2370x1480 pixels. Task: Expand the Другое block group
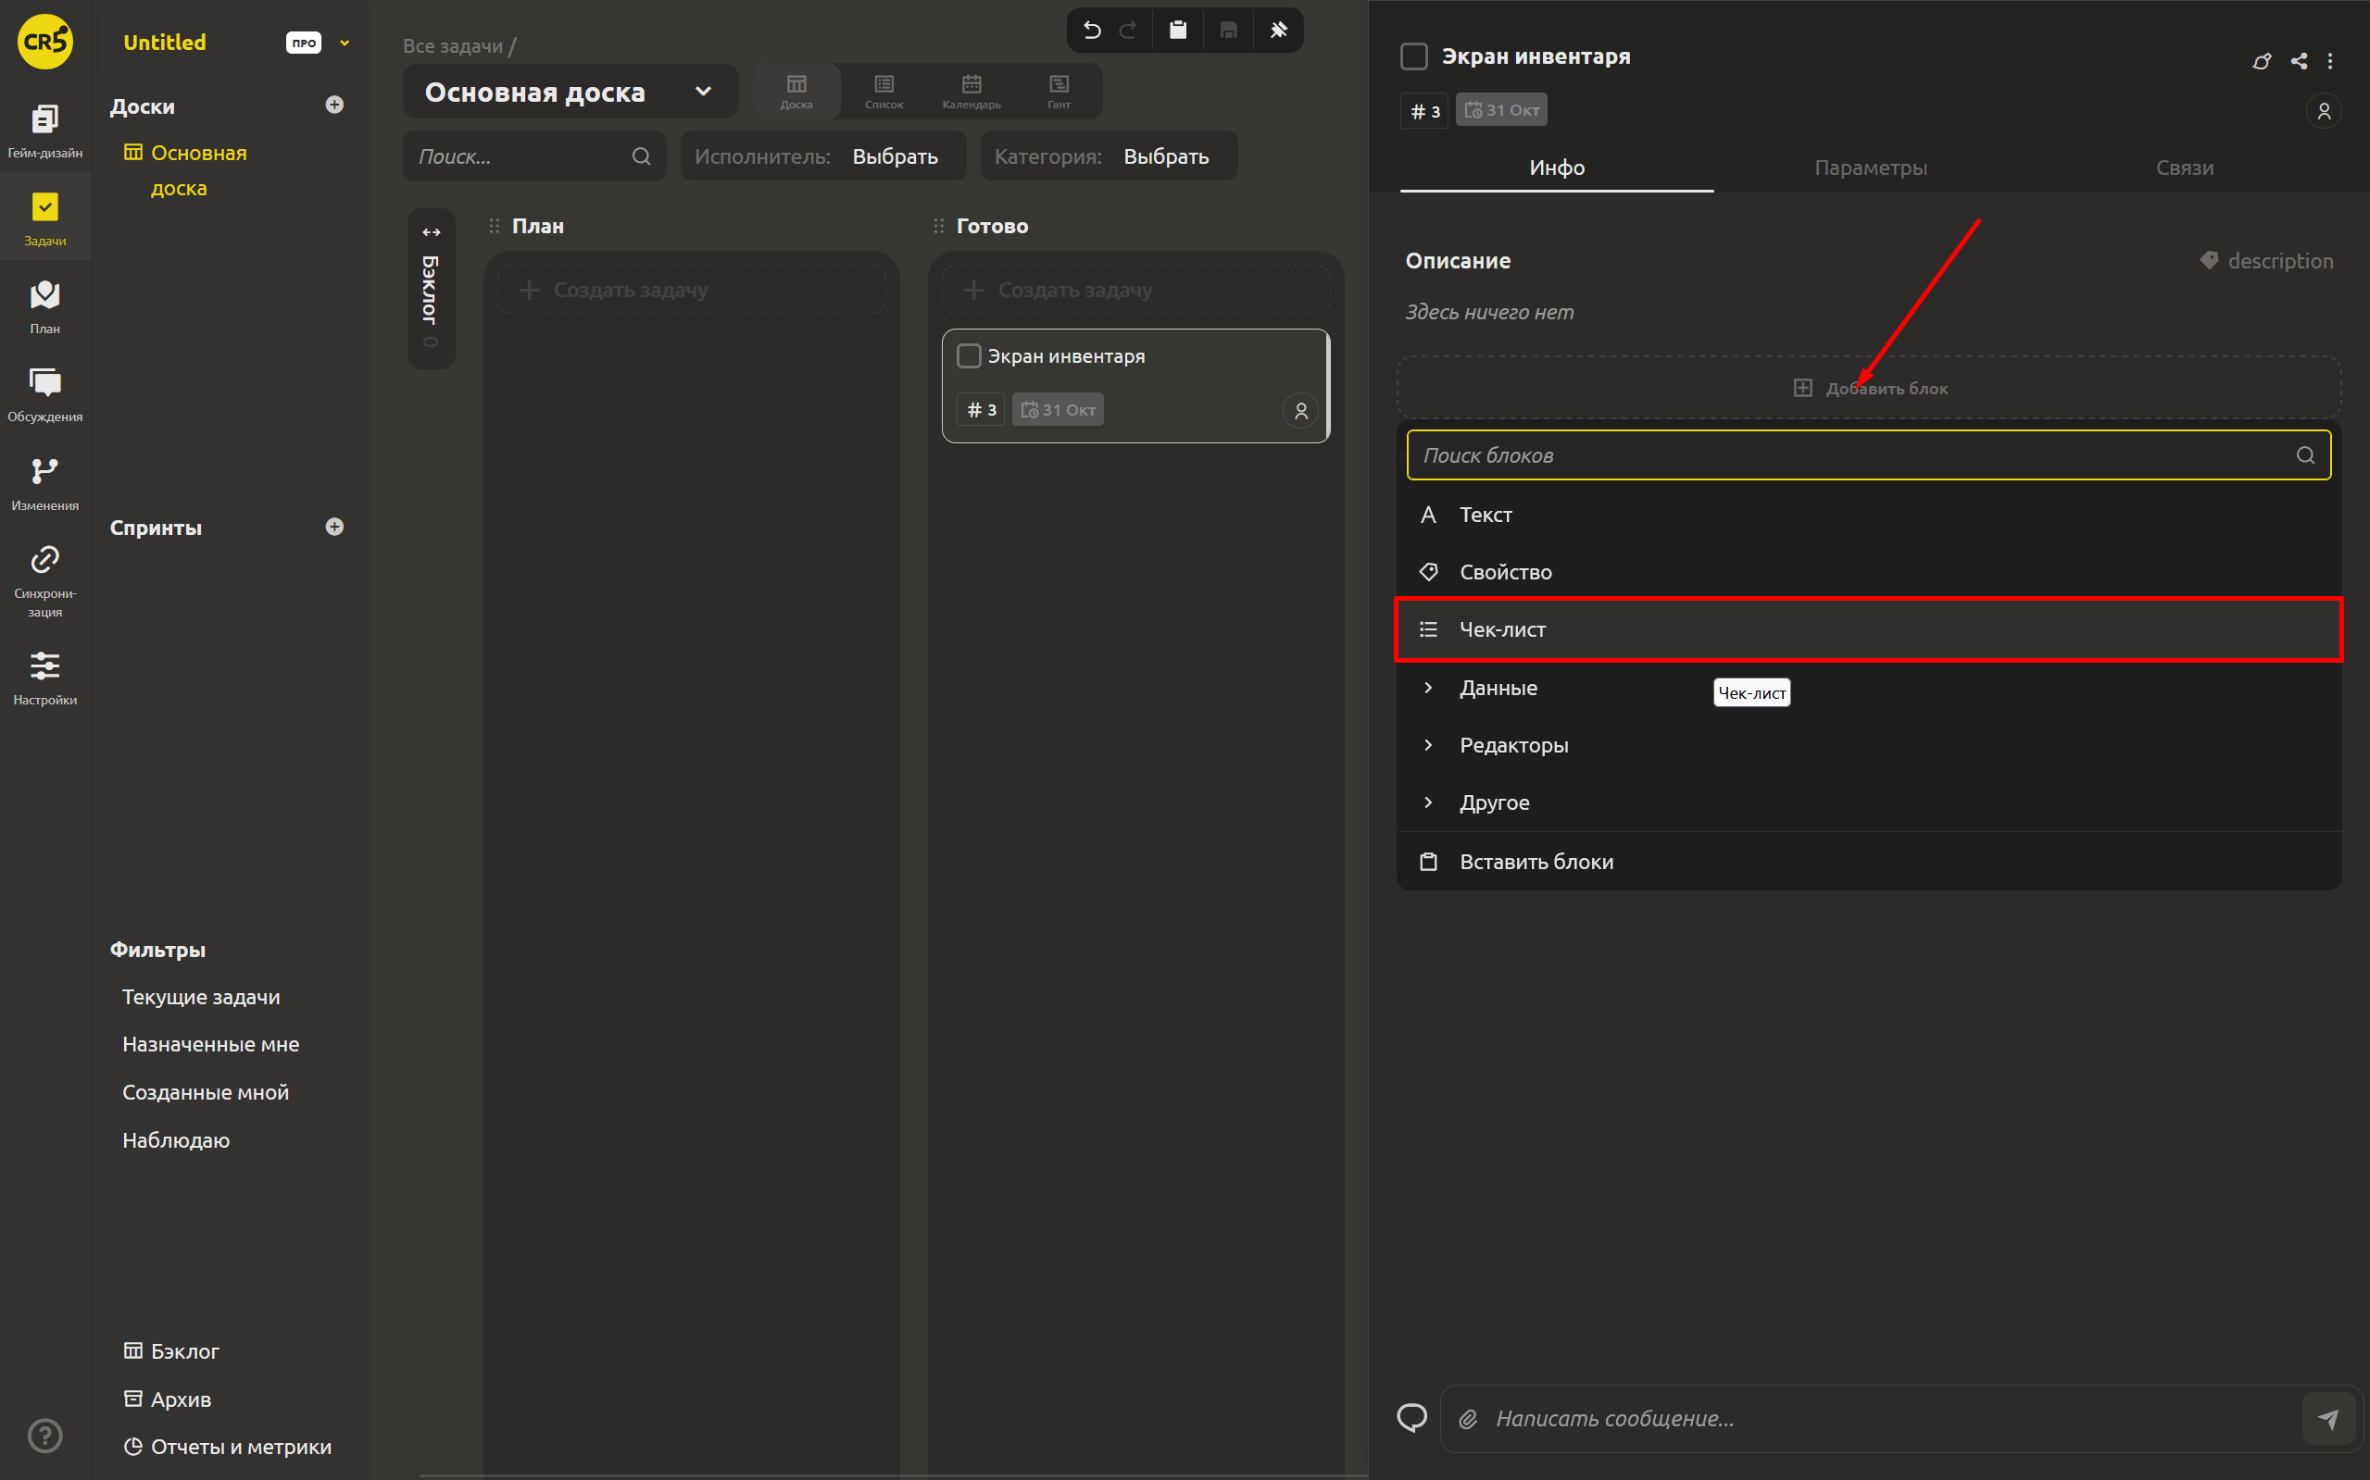(x=1868, y=802)
